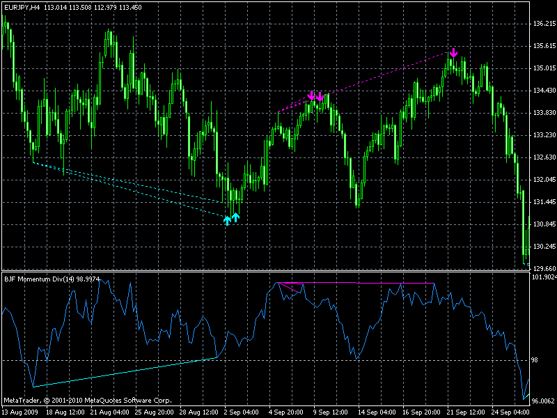
Task: Click the 16 Sep 20:00 time label
Action: (x=421, y=412)
